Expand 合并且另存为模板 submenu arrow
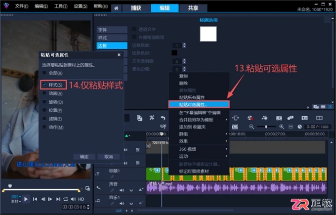This screenshot has width=336, height=215. [226, 120]
